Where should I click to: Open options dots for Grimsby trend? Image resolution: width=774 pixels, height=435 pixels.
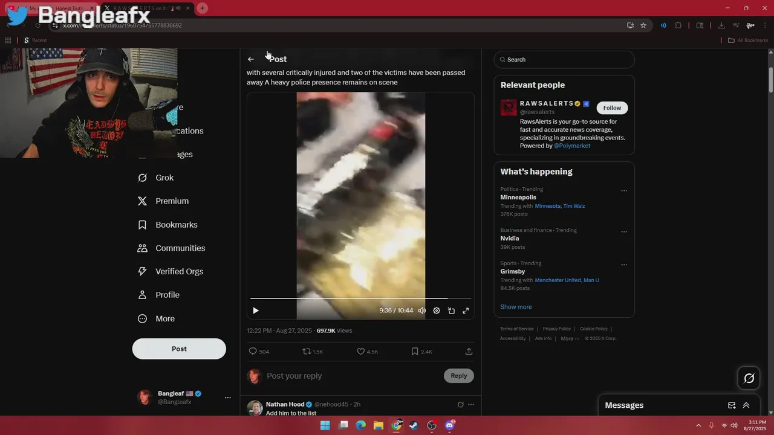click(624, 265)
